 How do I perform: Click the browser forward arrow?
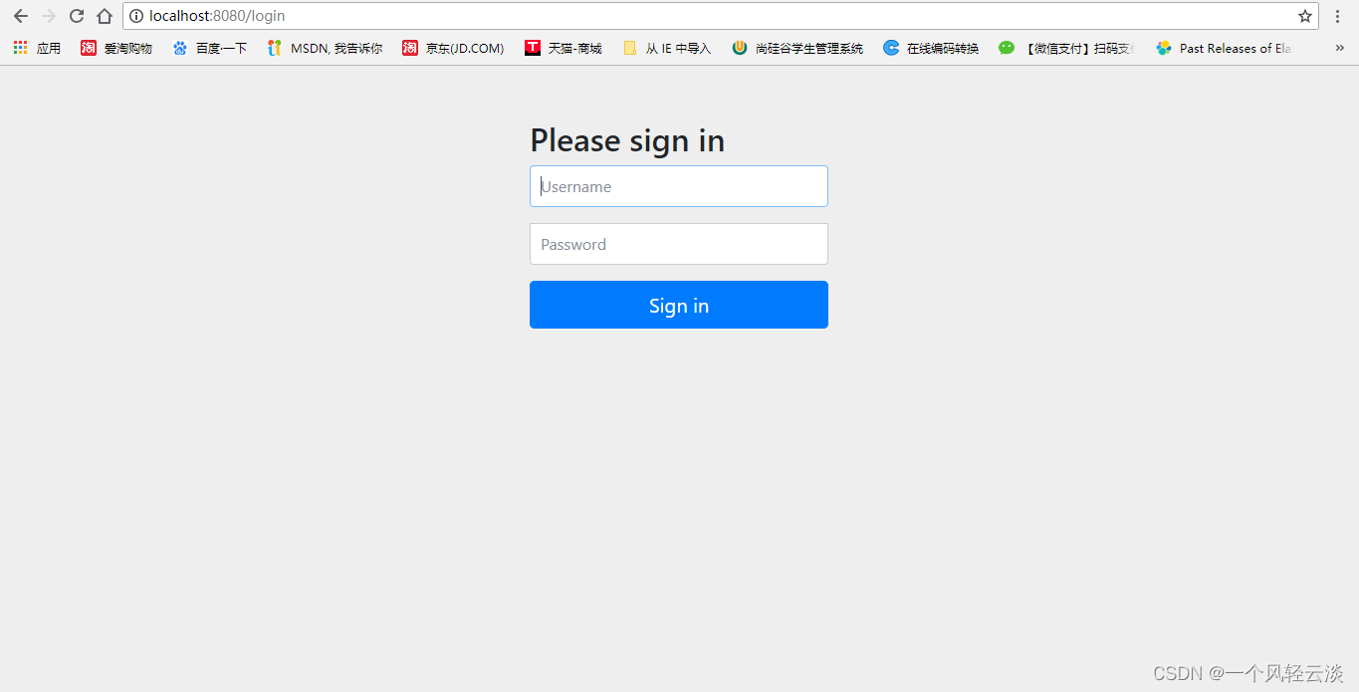click(x=48, y=16)
